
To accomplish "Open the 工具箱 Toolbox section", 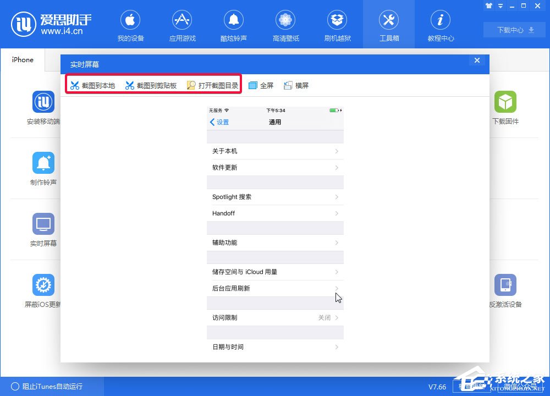I will (x=389, y=25).
